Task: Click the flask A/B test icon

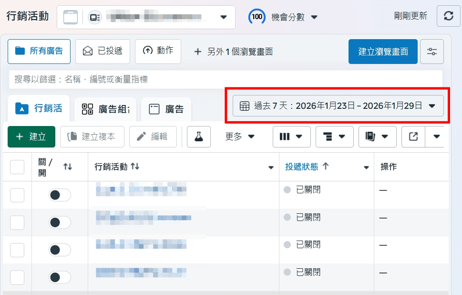Action: tap(199, 137)
